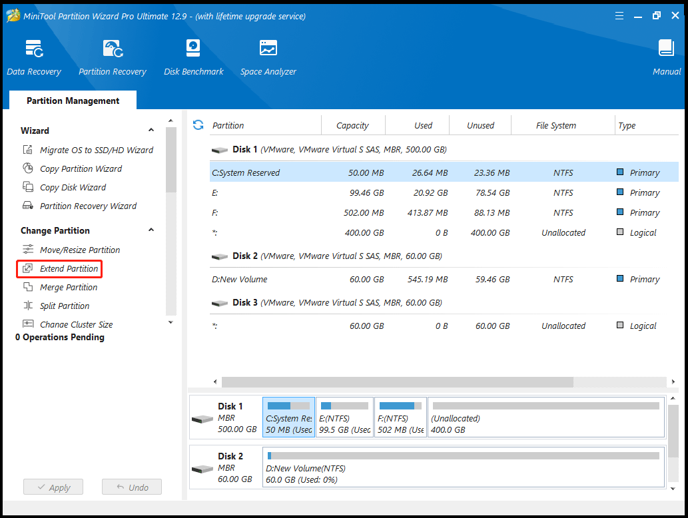Click the Apply button
688x518 pixels.
(x=53, y=487)
